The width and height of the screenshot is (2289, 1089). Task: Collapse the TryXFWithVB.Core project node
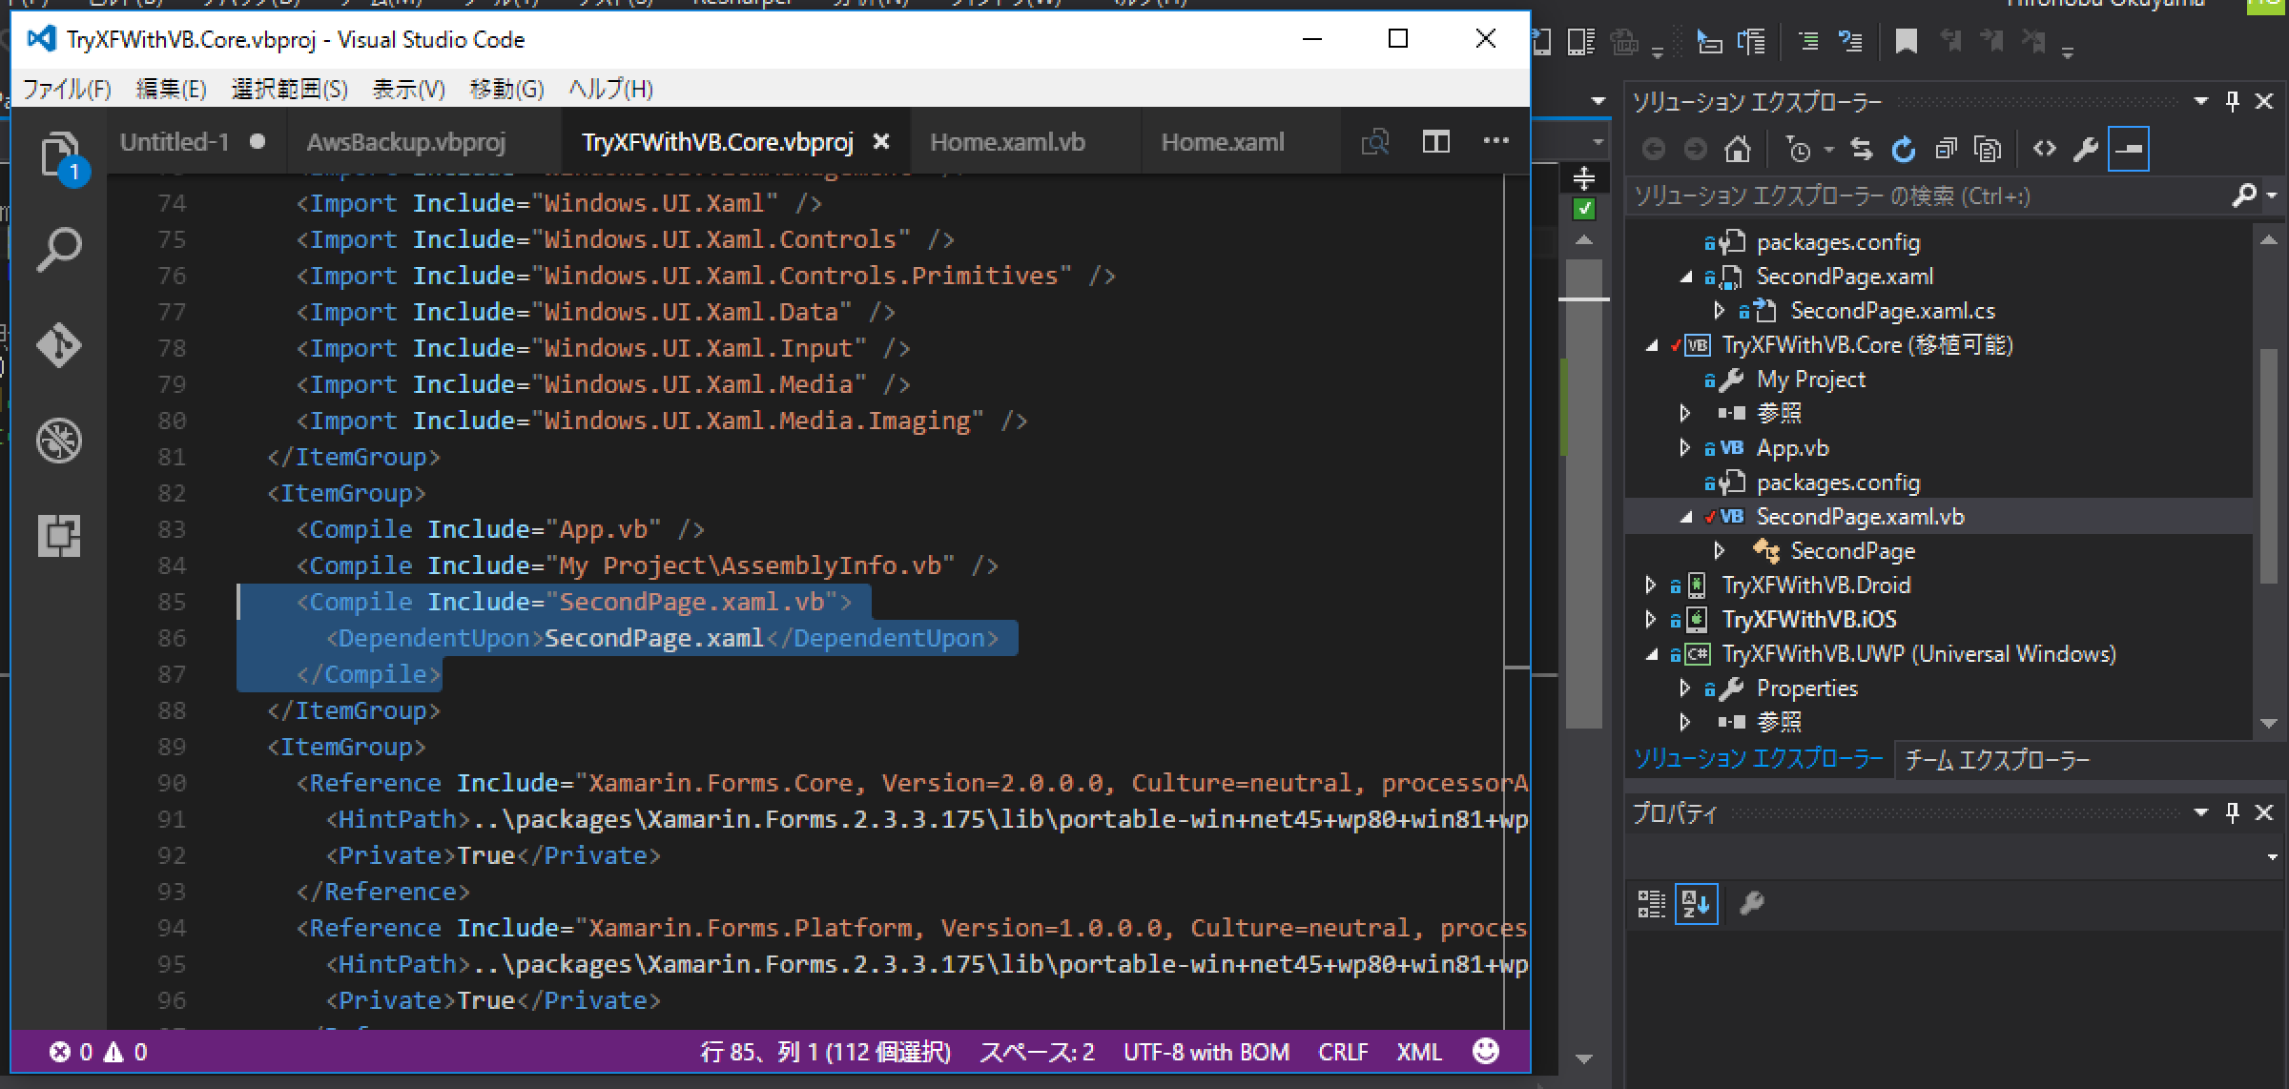coord(1652,346)
